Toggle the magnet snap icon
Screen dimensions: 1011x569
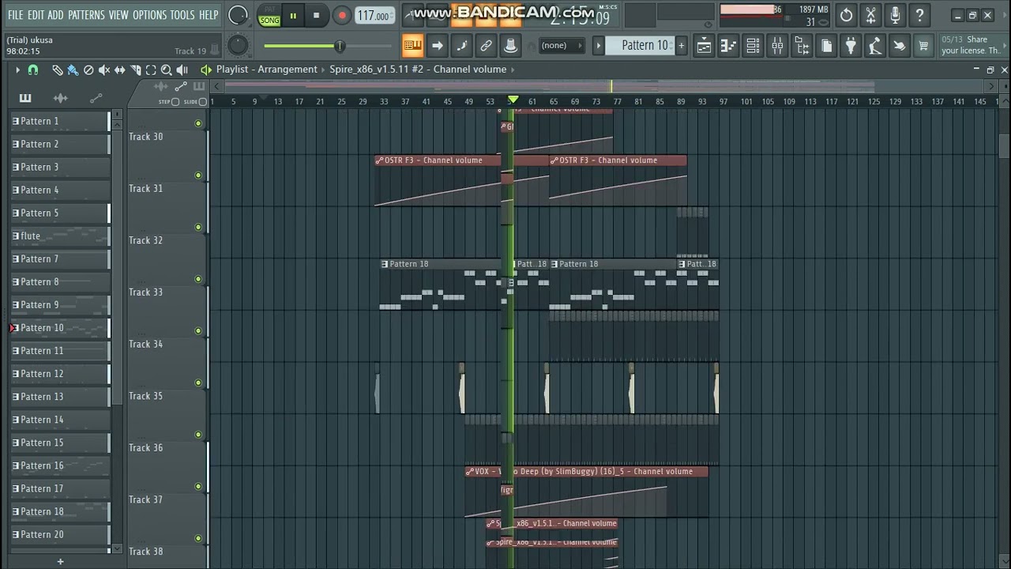coord(33,70)
